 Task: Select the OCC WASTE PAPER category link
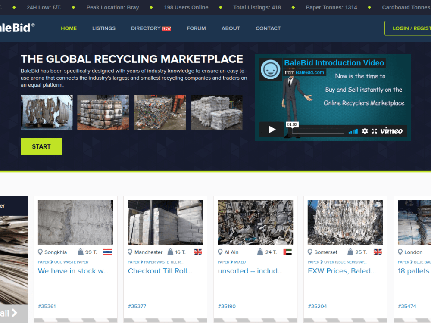tap(71, 262)
